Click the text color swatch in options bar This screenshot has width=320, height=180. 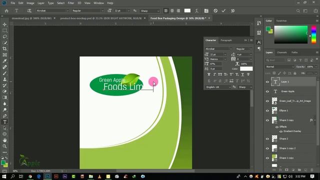[x=187, y=10]
